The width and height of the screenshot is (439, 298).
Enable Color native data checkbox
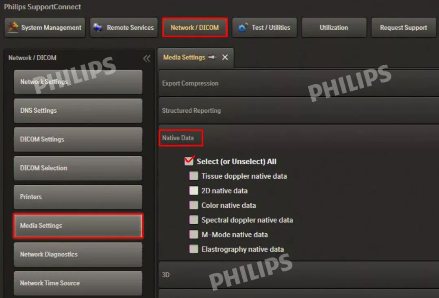click(x=194, y=205)
